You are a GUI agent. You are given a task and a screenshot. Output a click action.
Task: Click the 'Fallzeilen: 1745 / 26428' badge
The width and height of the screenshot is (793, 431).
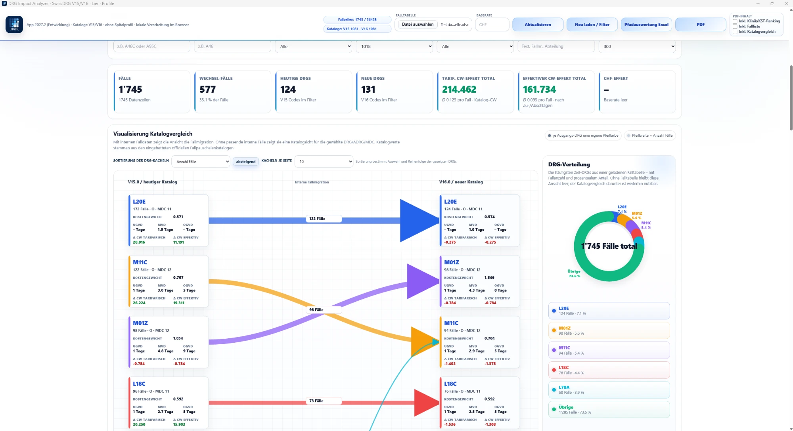[x=357, y=19]
